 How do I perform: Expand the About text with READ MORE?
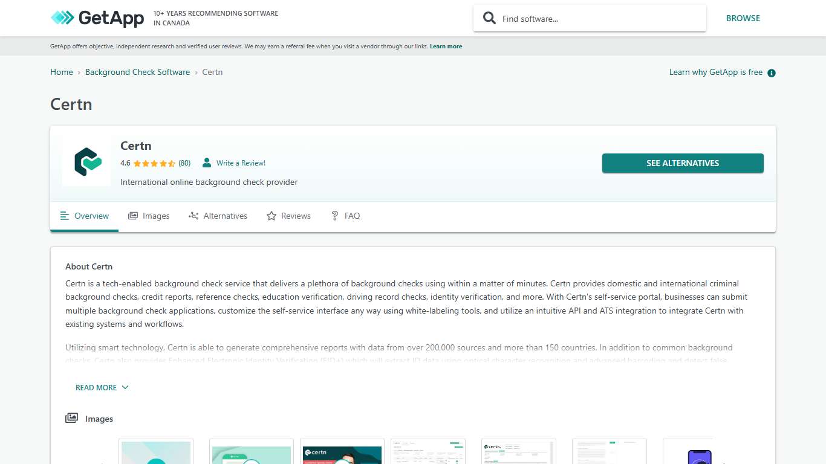click(x=102, y=388)
